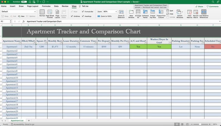Viewport: 221px width, 126px height.
Task: Add a new sheet with plus button
Action: pos(29,120)
